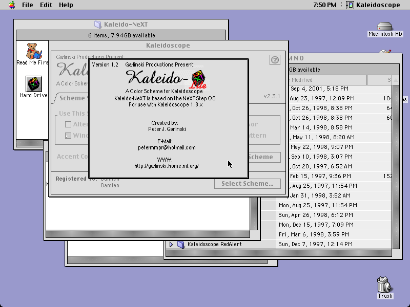The height and width of the screenshot is (307, 410).
Task: Click the NeXT cube logo in the splash screen
Action: pos(198,78)
